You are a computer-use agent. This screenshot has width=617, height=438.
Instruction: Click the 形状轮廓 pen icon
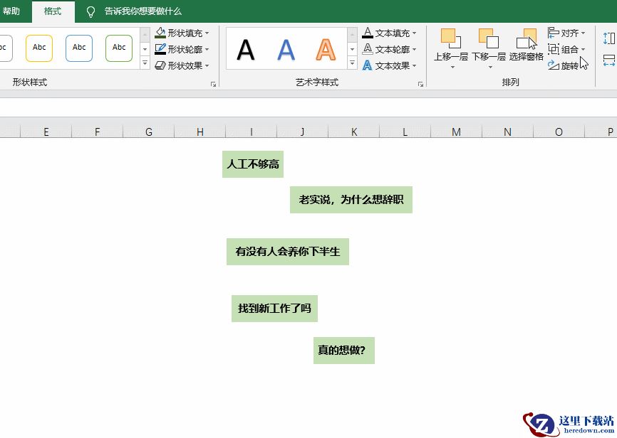pyautogui.click(x=160, y=49)
